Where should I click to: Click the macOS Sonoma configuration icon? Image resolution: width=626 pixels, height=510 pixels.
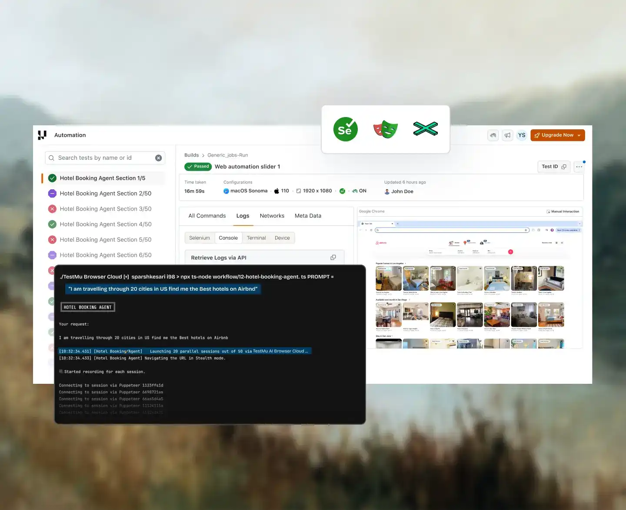226,191
